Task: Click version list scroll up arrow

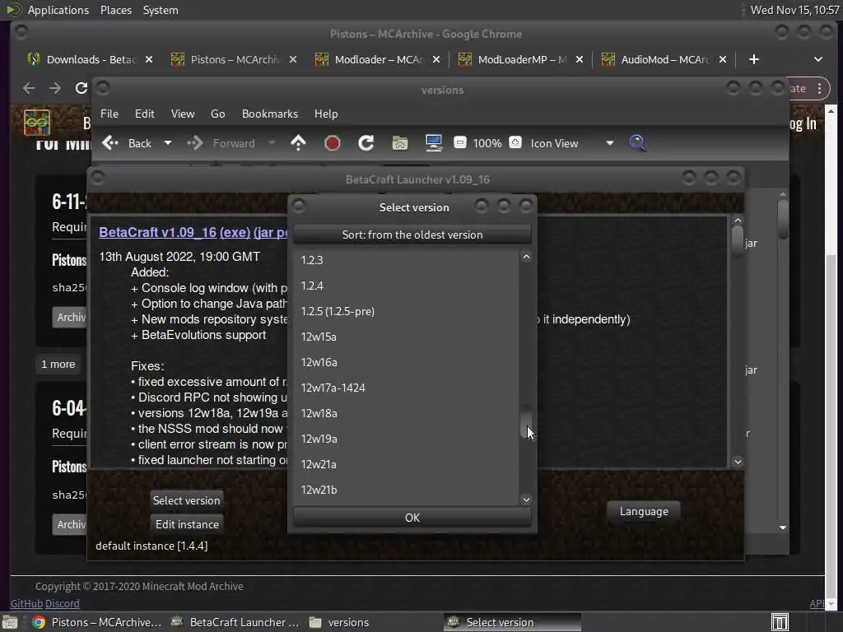Action: tap(526, 257)
